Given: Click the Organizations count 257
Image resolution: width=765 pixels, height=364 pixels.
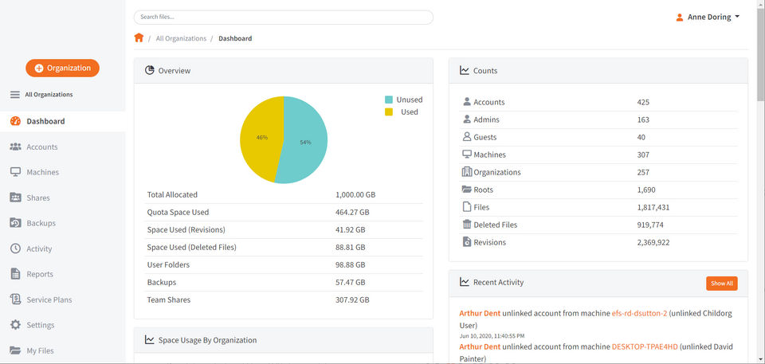Looking at the screenshot, I should pyautogui.click(x=643, y=172).
